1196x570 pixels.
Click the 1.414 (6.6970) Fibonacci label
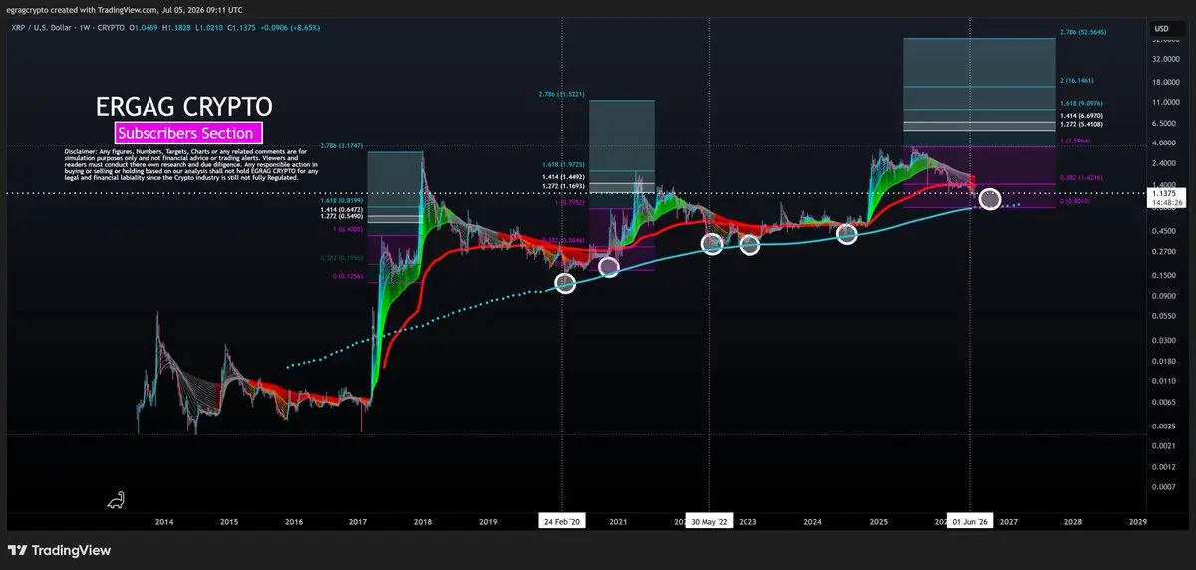1083,117
